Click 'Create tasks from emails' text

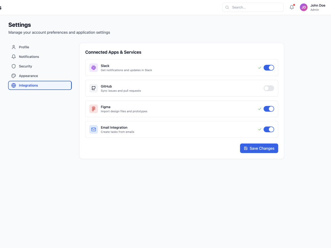118,132
